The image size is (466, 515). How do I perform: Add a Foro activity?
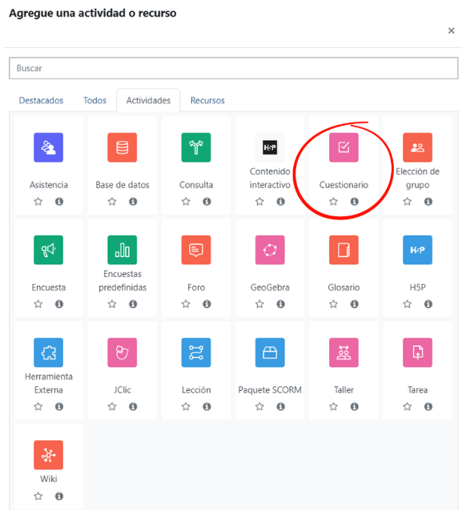(196, 250)
